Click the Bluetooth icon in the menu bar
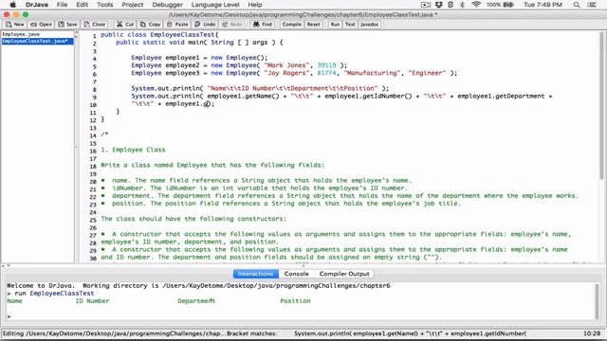The image size is (607, 341). (462, 5)
